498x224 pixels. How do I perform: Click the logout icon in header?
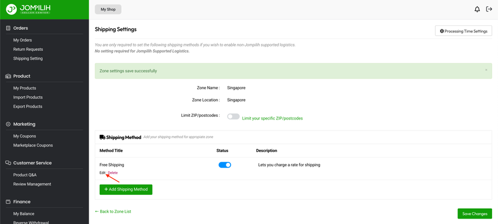tap(489, 9)
